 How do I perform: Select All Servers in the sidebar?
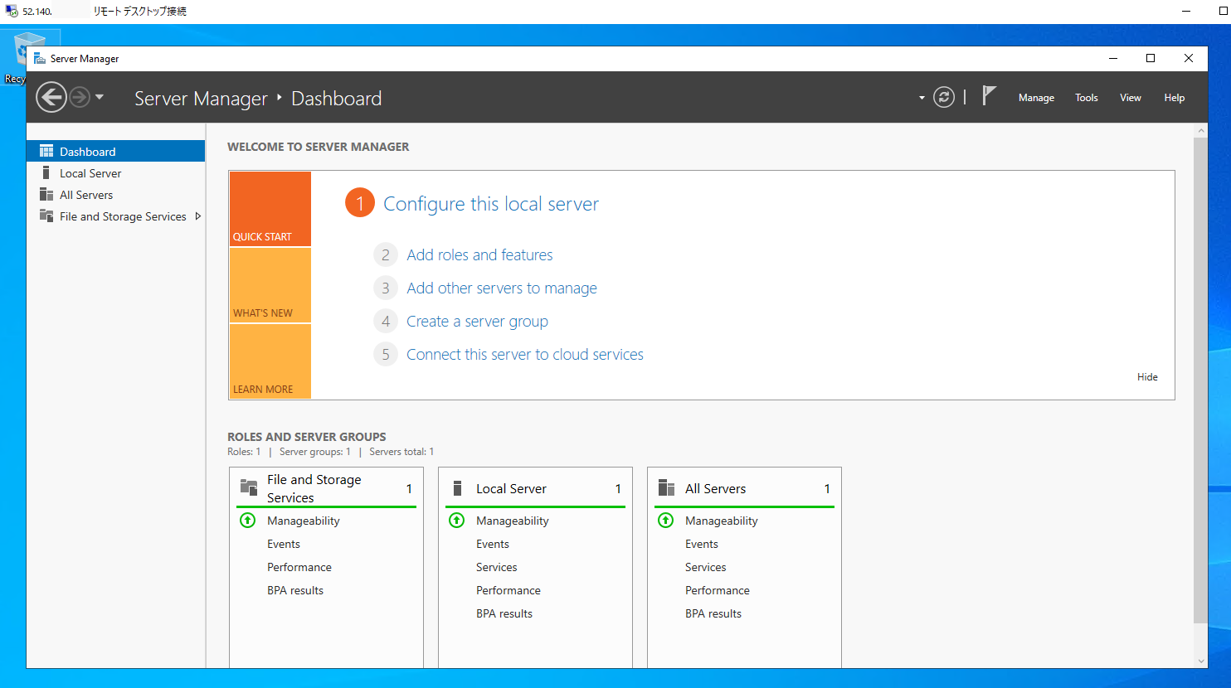(x=116, y=195)
